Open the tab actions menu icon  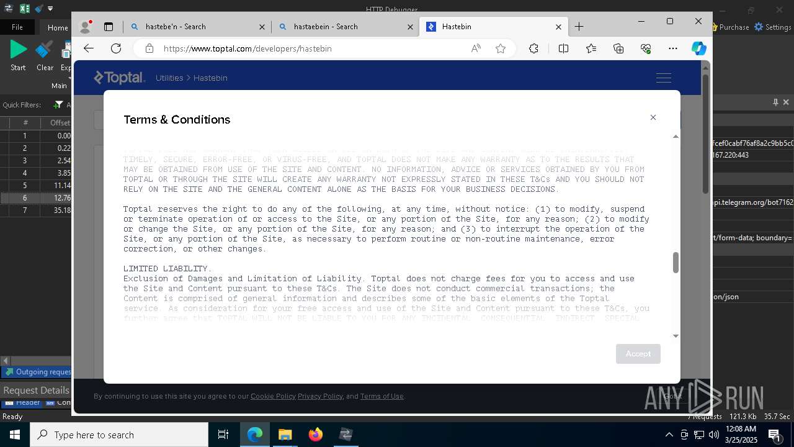(109, 27)
